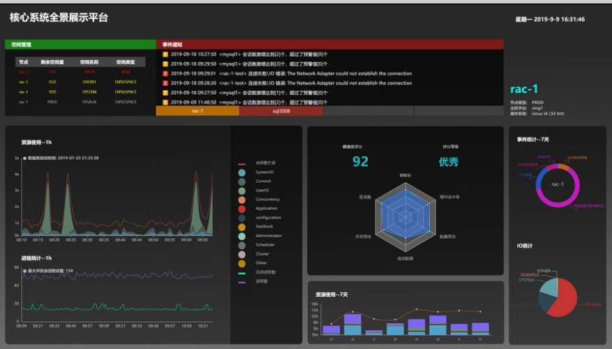The height and width of the screenshot is (349, 612).
Task: Click the NetWork legend orange circle
Action: click(242, 227)
